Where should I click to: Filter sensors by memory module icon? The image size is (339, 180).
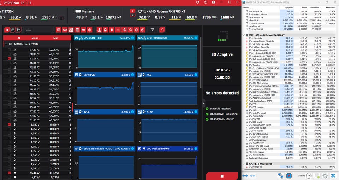83,30
